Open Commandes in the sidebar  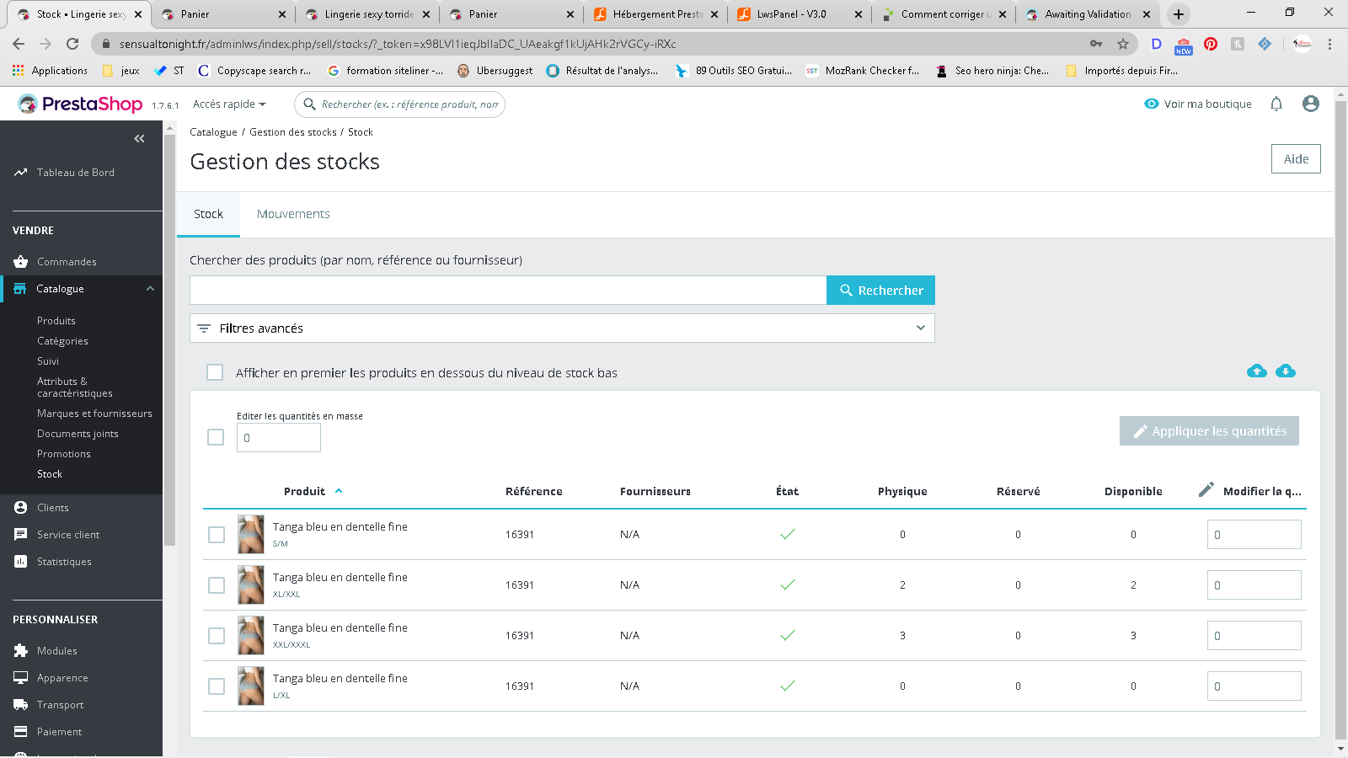(67, 262)
